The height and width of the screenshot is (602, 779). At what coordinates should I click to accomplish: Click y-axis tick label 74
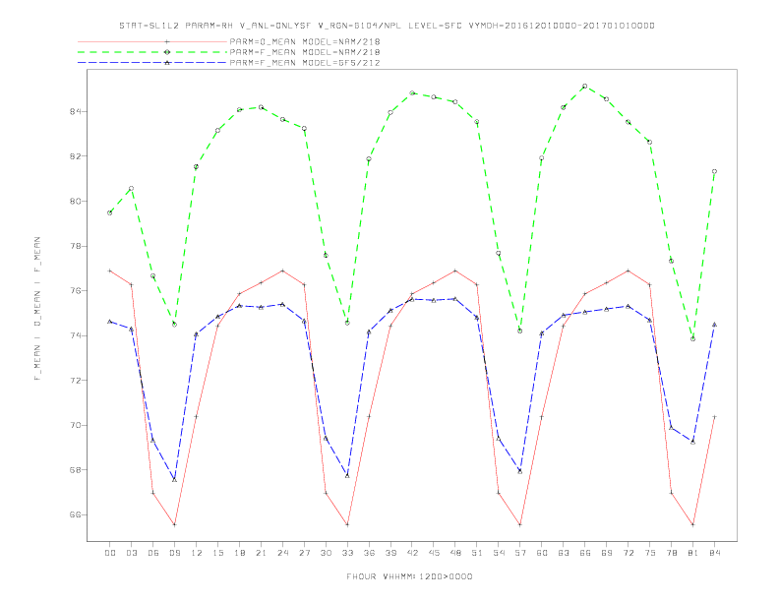click(x=76, y=335)
